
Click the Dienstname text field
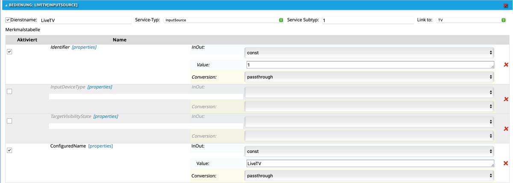[85, 20]
